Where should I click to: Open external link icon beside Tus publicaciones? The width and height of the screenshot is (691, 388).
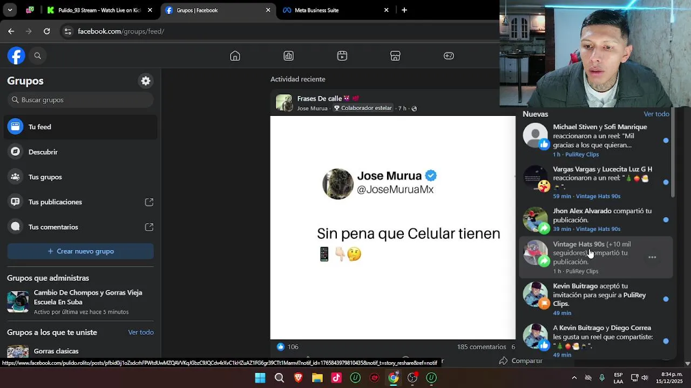pyautogui.click(x=149, y=202)
